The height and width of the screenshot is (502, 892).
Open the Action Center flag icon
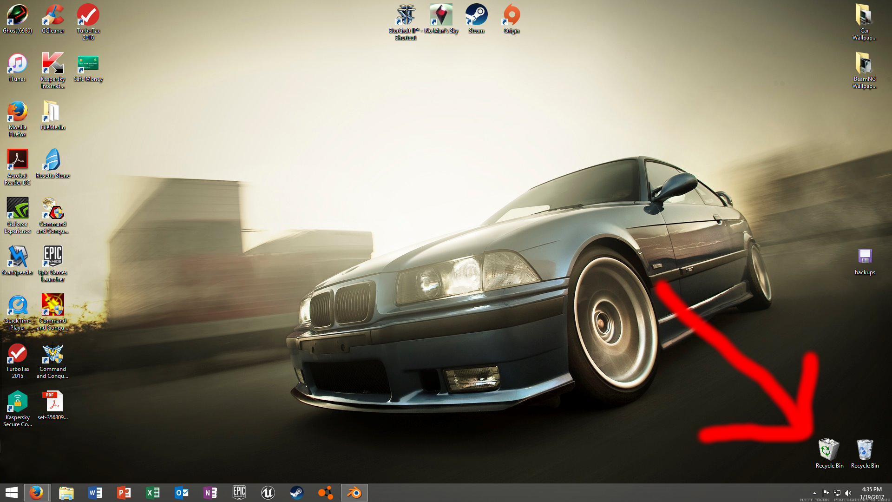point(826,493)
